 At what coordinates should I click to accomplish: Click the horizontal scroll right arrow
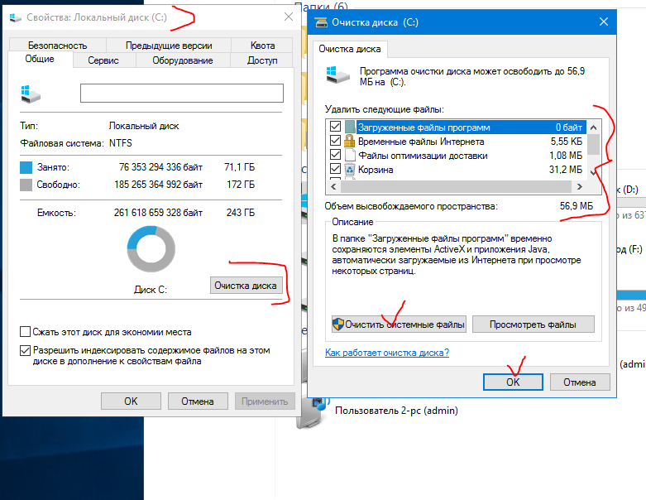coord(579,187)
